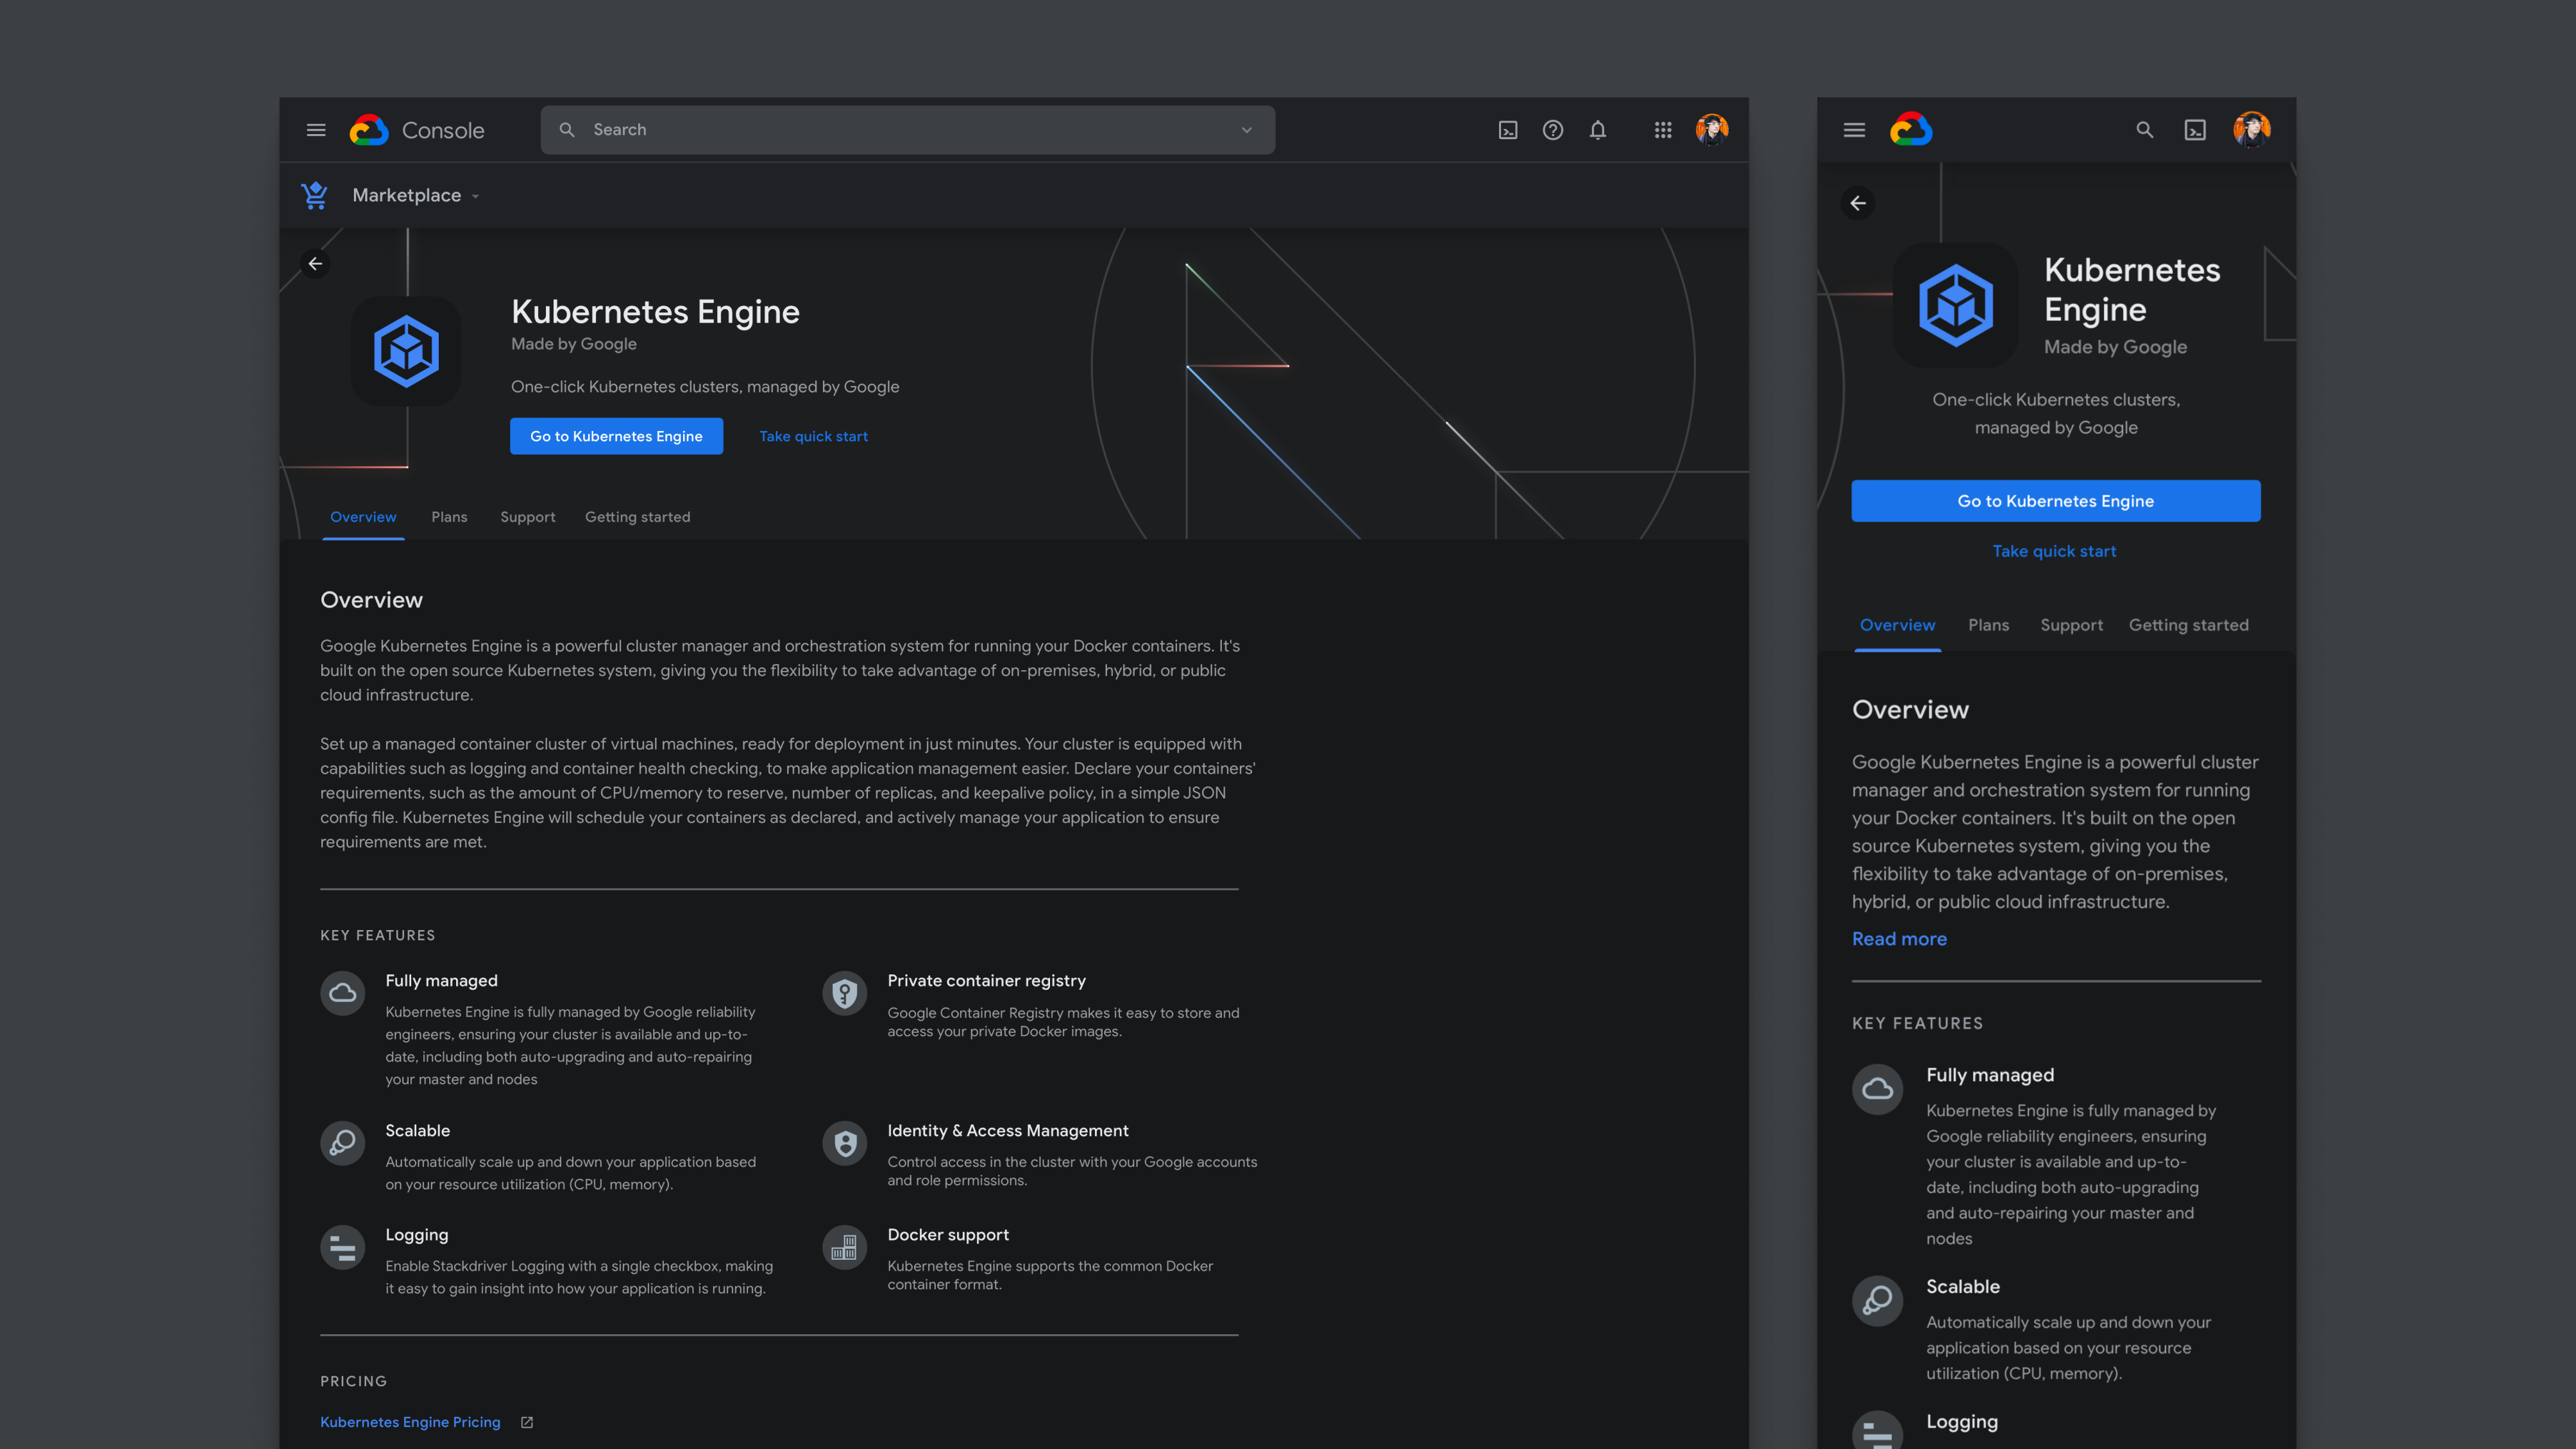Viewport: 2576px width, 1449px height.
Task: Open the hamburger menu in the desktop console
Action: pos(316,130)
